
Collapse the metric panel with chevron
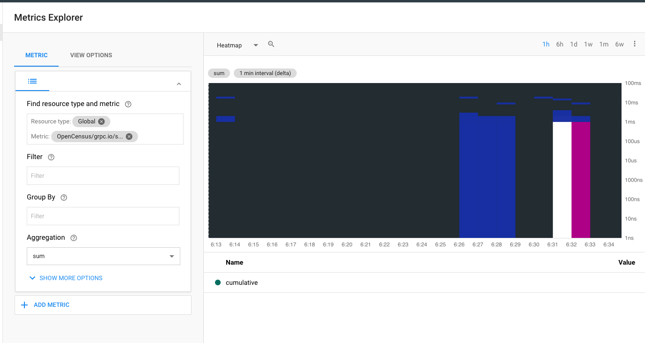coord(179,84)
